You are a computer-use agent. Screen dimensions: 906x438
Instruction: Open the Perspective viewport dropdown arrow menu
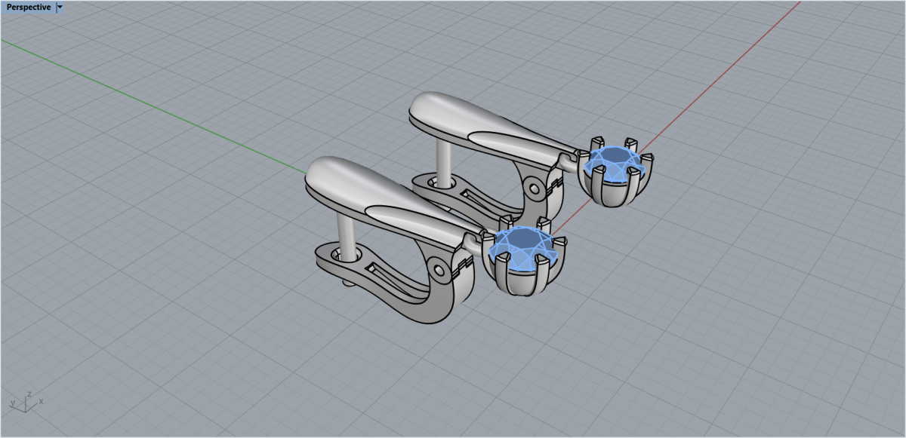(60, 7)
